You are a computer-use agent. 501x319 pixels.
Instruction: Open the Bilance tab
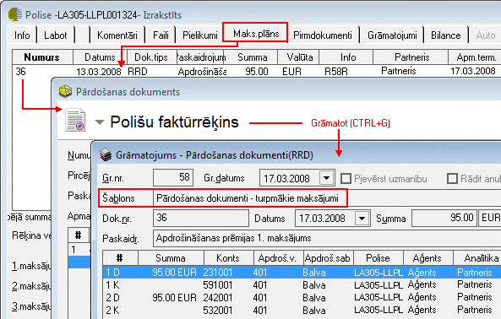coord(446,35)
